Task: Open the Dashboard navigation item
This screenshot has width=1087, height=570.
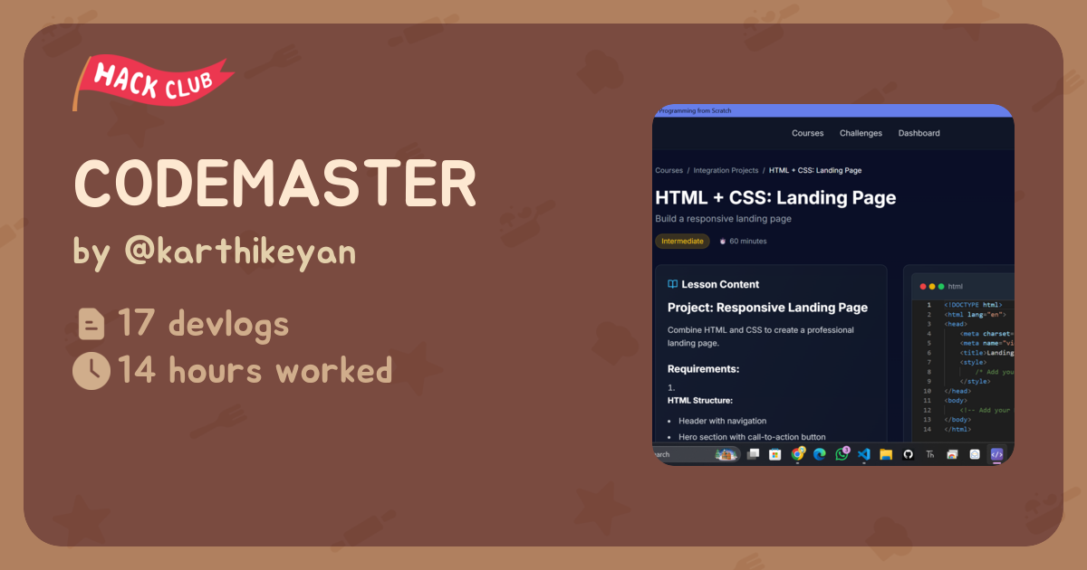Action: pyautogui.click(x=919, y=133)
